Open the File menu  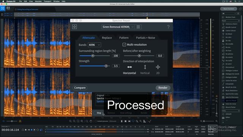(x=20, y=1)
